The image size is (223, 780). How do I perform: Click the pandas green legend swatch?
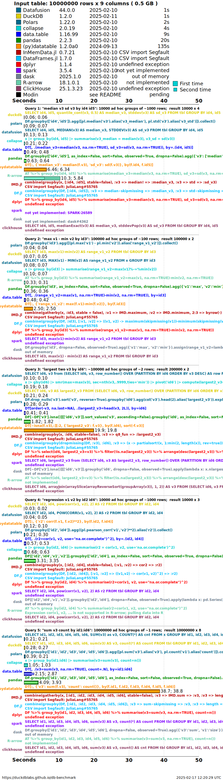point(18,40)
